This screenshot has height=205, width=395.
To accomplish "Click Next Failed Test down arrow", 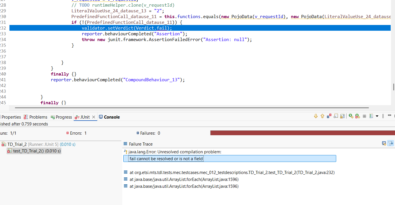I will pos(316,116).
